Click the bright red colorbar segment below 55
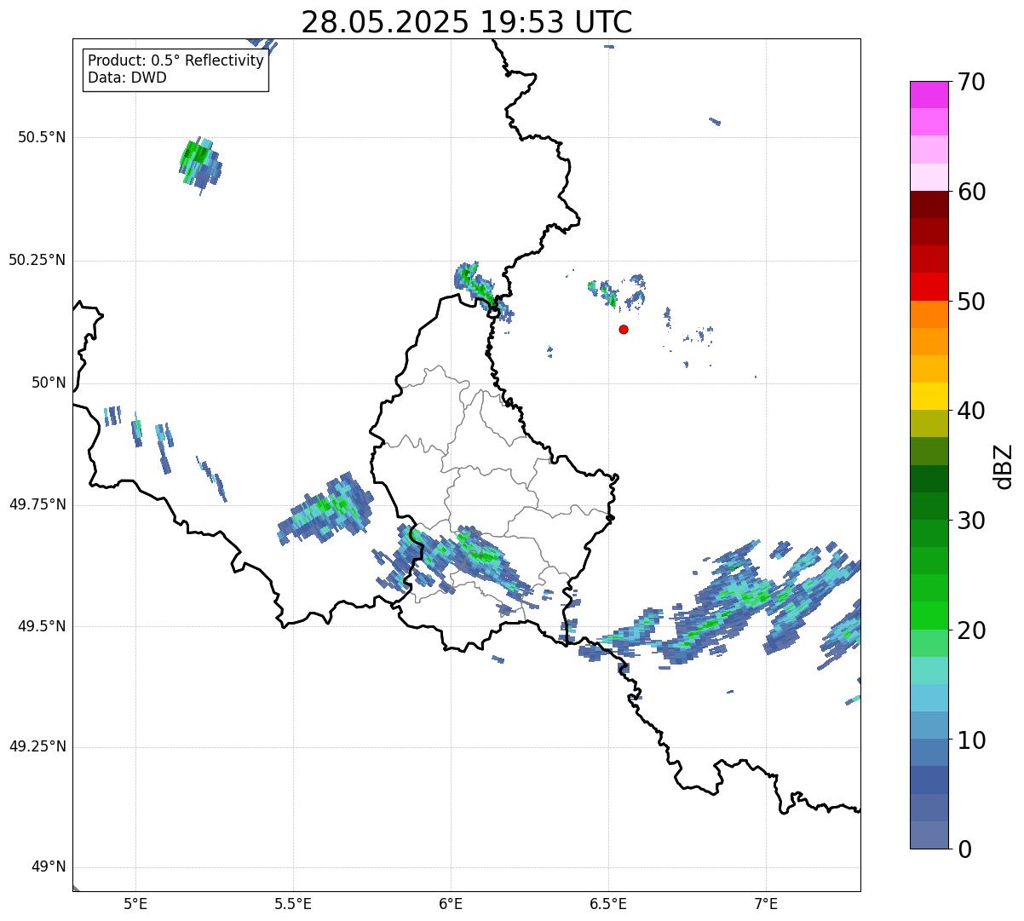Screen dimensions: 1024x921 click(x=929, y=287)
